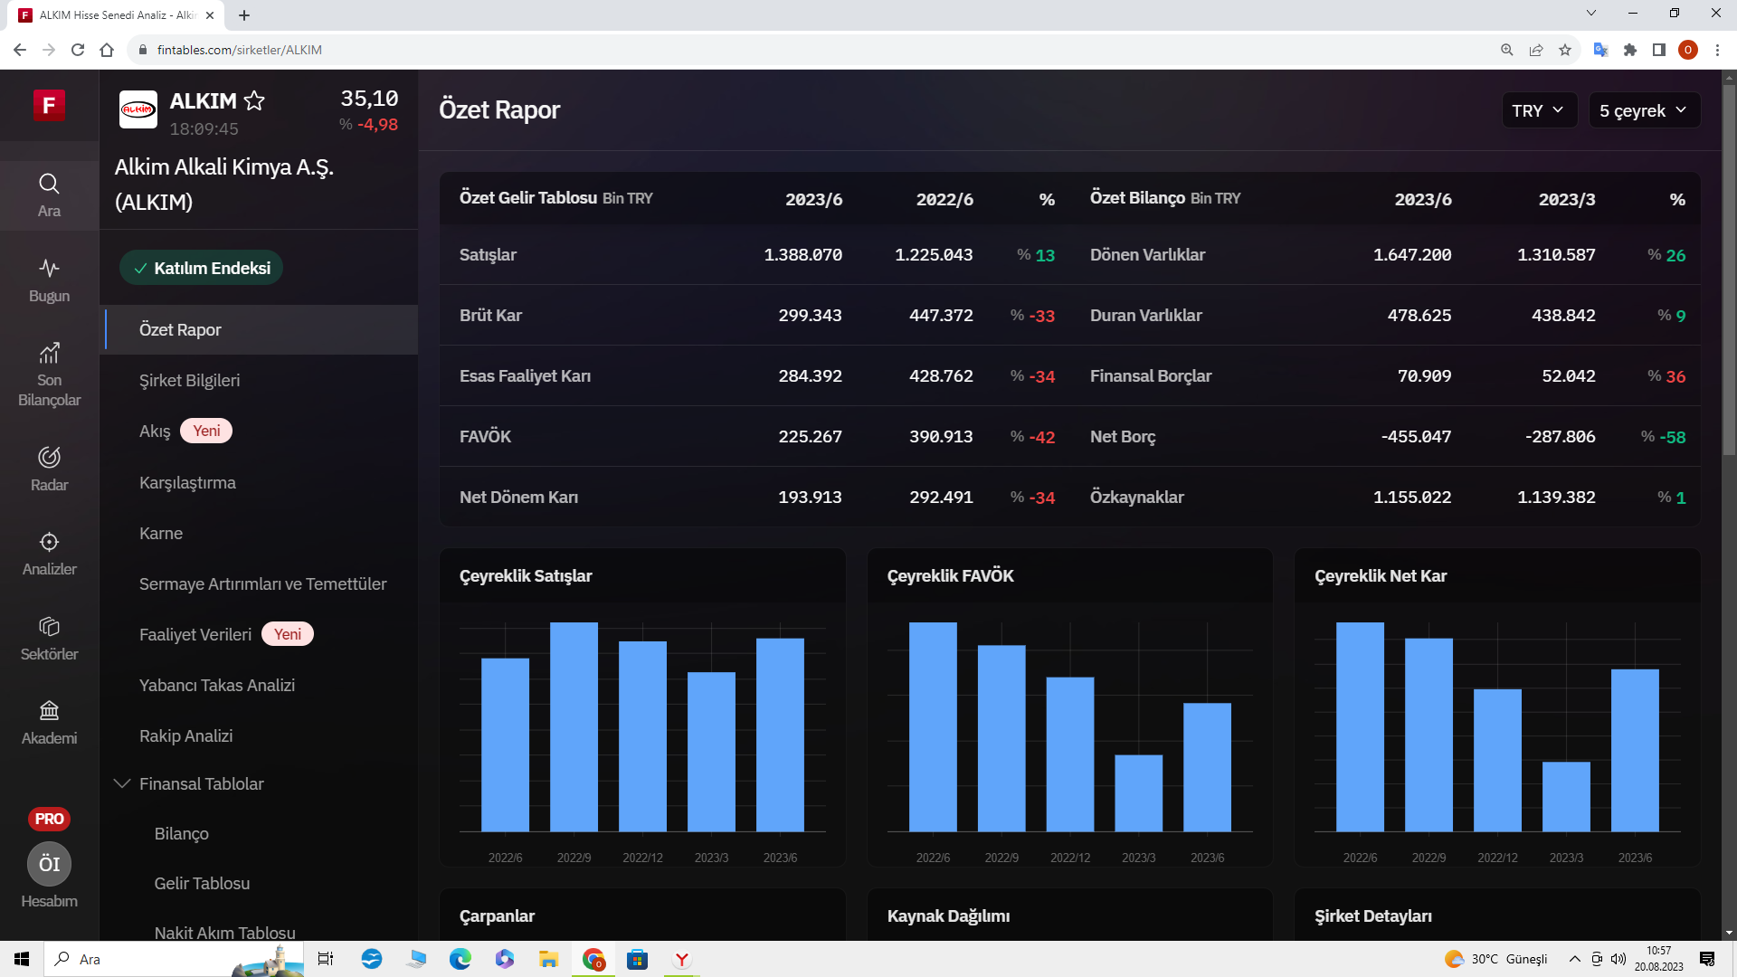
Task: Open the Radar icon in sidebar
Action: click(x=49, y=458)
